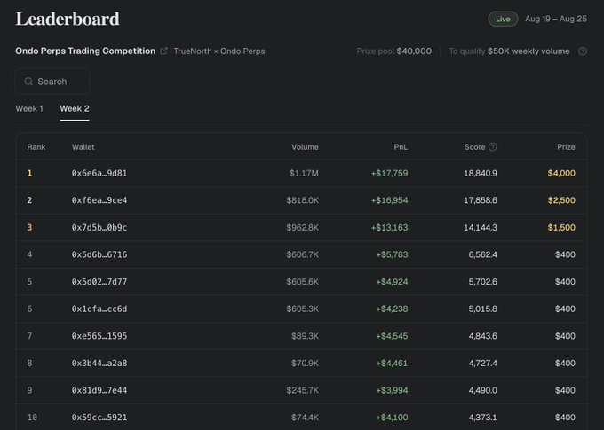604x430 pixels.
Task: Click the Leaderboard page heading
Action: (x=68, y=19)
